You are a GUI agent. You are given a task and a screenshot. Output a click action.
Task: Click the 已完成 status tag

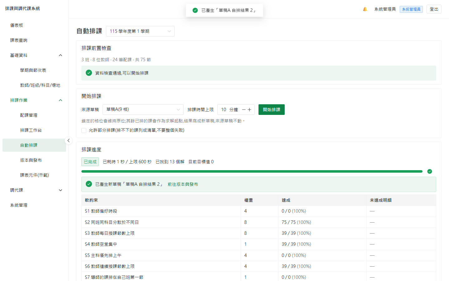[90, 162]
